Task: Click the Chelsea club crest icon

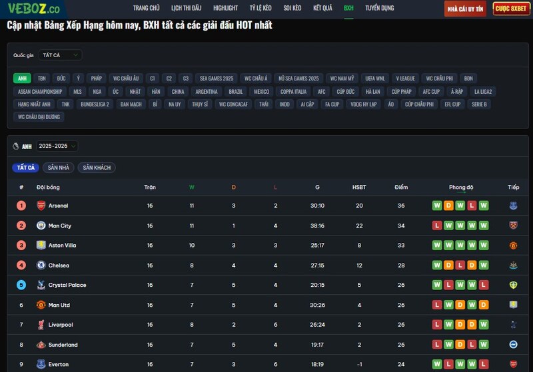Action: [41, 266]
